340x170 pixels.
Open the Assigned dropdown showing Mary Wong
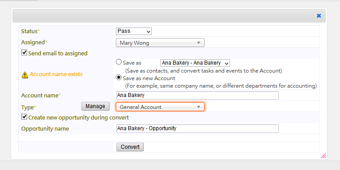pos(160,42)
